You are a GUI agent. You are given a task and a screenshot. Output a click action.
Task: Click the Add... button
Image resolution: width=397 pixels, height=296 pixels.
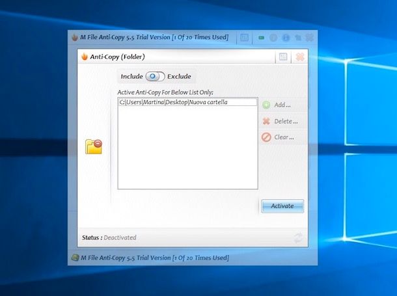pos(283,105)
